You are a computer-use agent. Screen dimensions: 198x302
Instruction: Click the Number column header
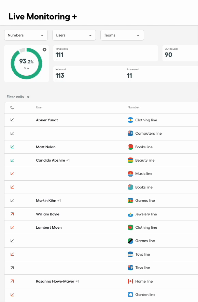pyautogui.click(x=133, y=107)
